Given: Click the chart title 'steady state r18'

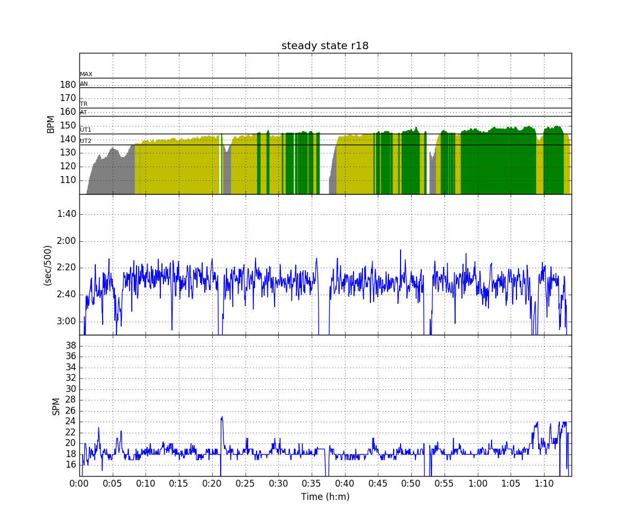Looking at the screenshot, I should [325, 46].
